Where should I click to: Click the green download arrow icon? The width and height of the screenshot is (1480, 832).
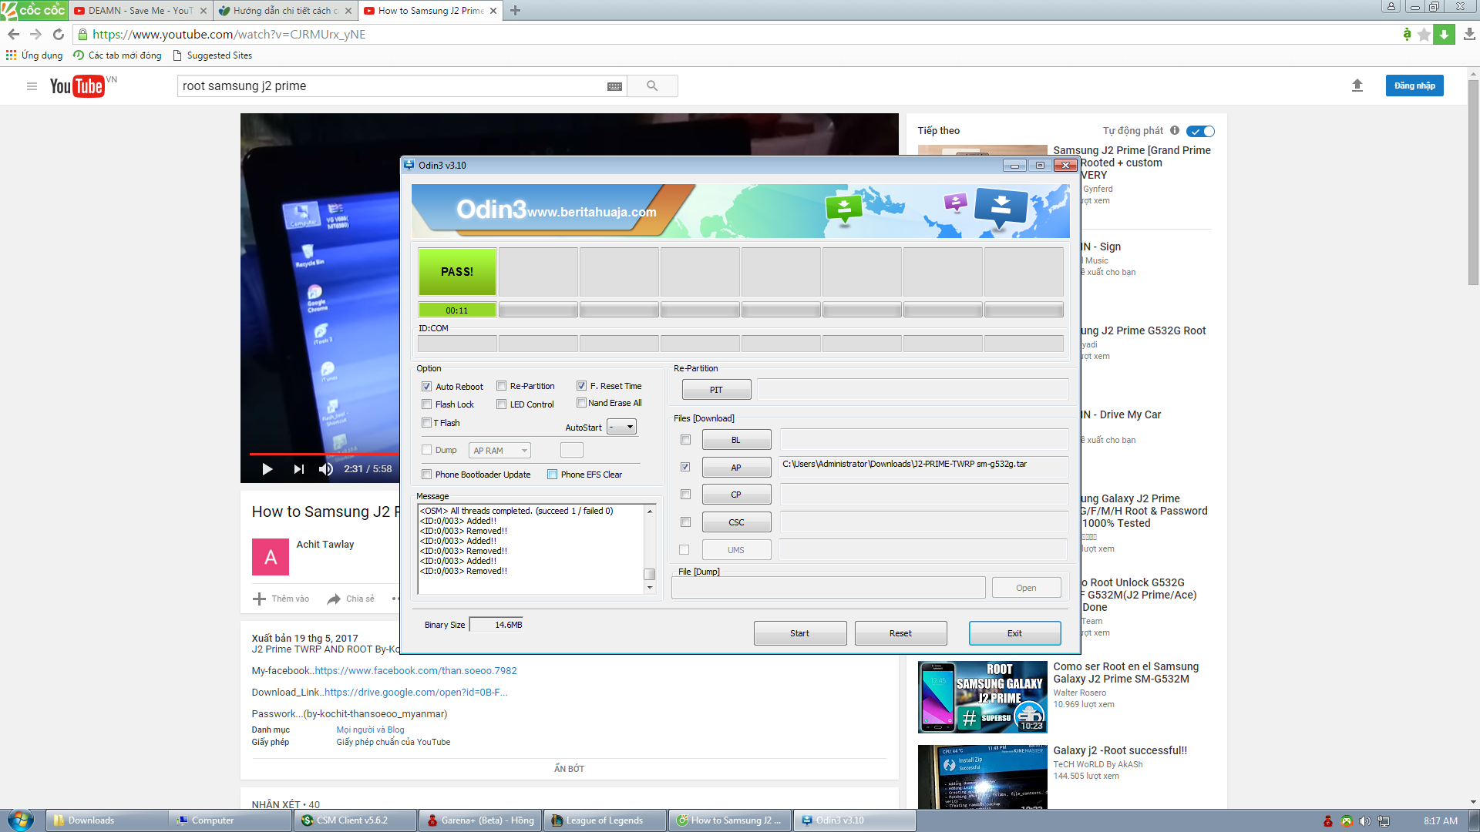(x=1444, y=34)
